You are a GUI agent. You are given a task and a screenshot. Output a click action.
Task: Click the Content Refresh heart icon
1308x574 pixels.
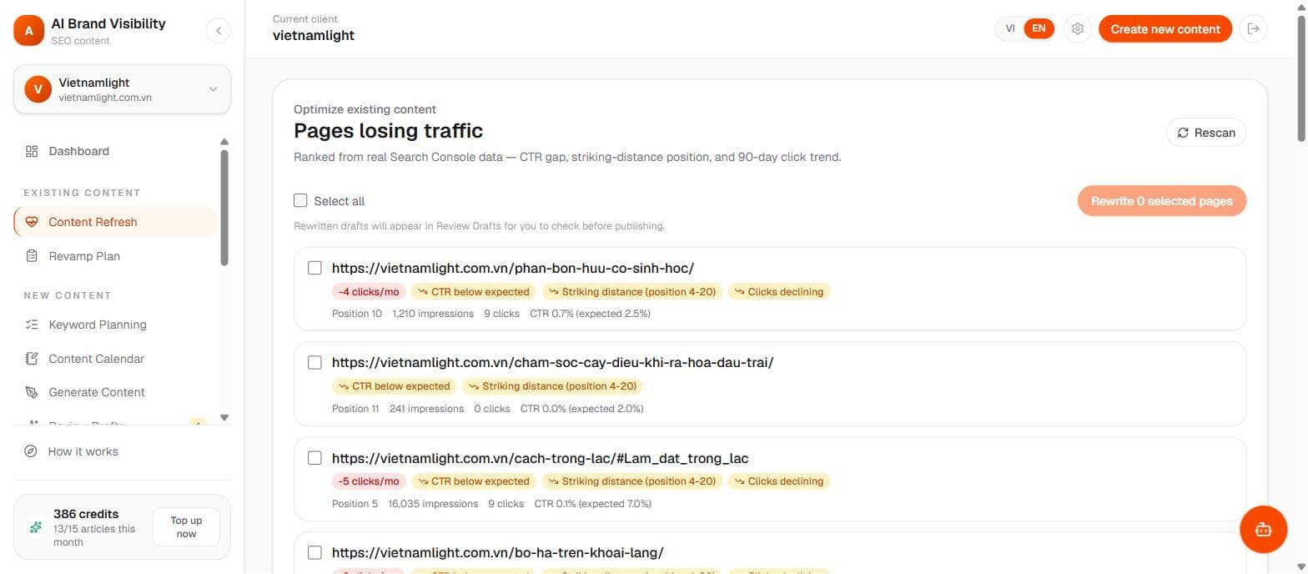point(32,222)
